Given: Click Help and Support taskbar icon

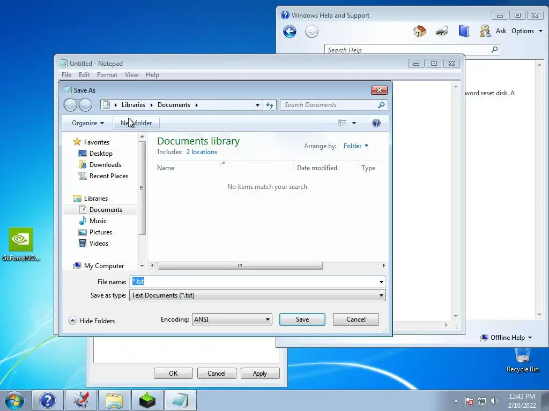Looking at the screenshot, I should [x=47, y=400].
